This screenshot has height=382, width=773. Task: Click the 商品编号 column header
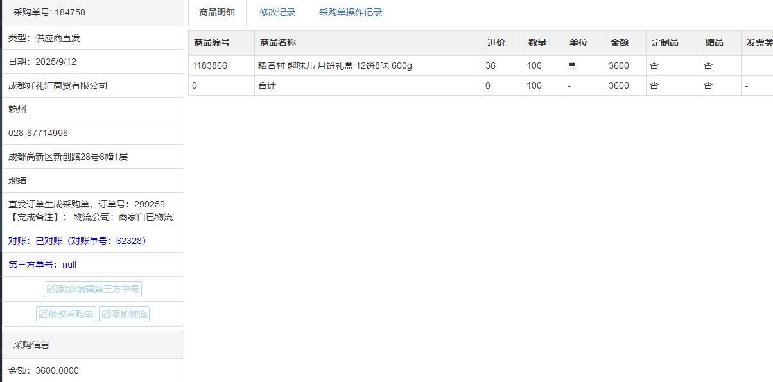tap(212, 42)
